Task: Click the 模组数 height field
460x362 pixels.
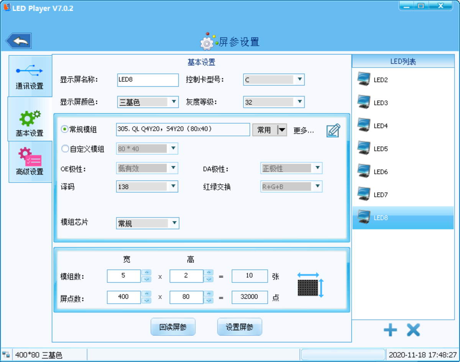Action: [x=186, y=276]
